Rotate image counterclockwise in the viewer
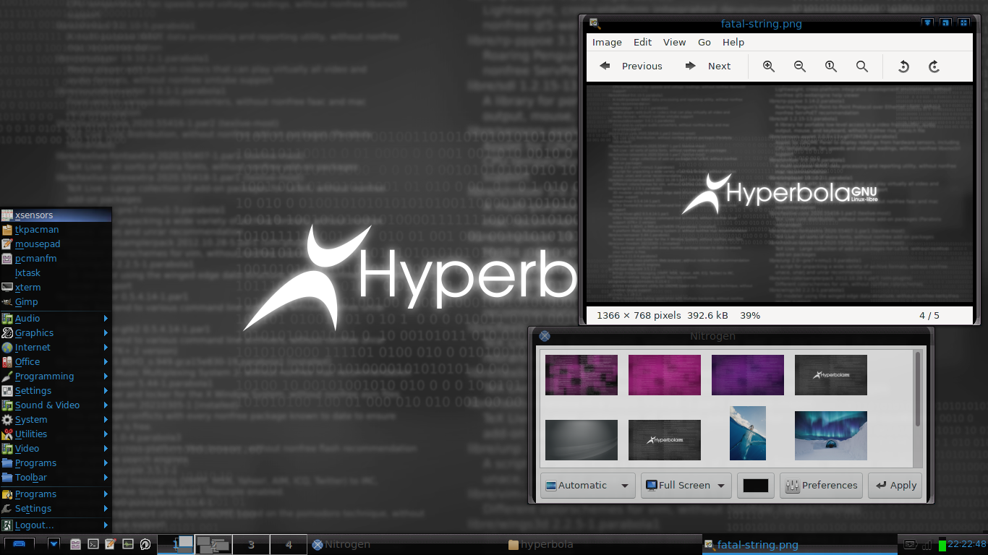This screenshot has height=555, width=988. 903,66
